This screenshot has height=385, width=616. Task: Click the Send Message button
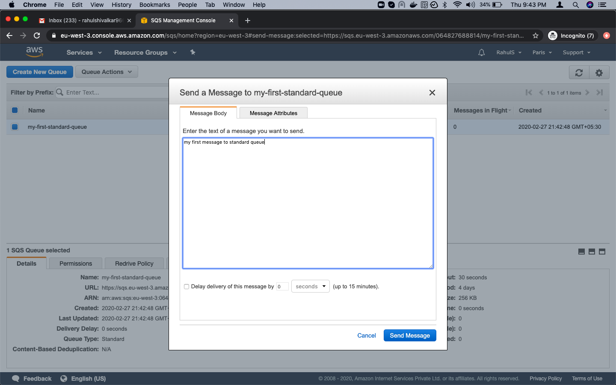point(409,335)
